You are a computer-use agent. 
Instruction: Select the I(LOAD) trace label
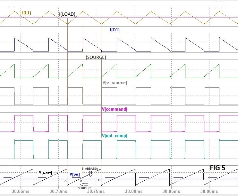coord(67,14)
